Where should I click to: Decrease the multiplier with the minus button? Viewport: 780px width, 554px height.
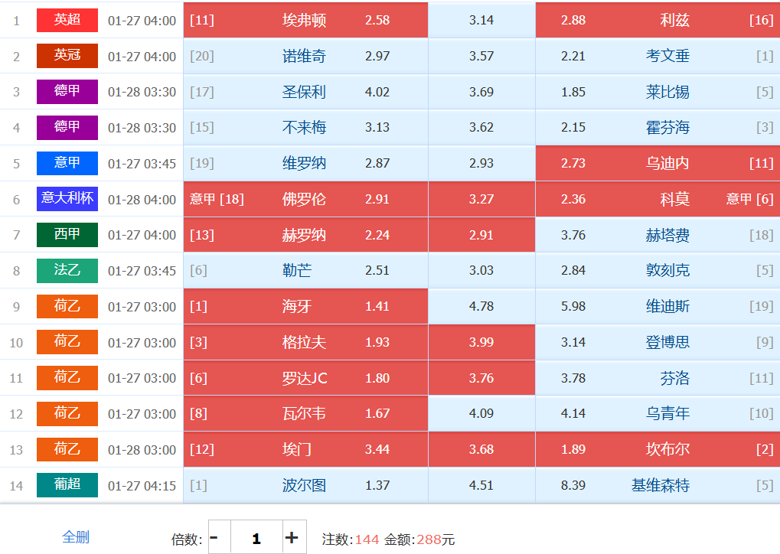[214, 538]
